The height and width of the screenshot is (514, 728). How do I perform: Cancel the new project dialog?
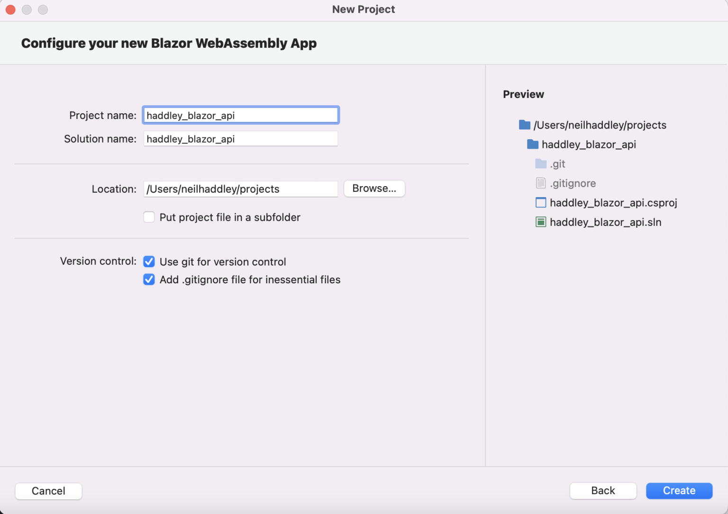(x=48, y=491)
